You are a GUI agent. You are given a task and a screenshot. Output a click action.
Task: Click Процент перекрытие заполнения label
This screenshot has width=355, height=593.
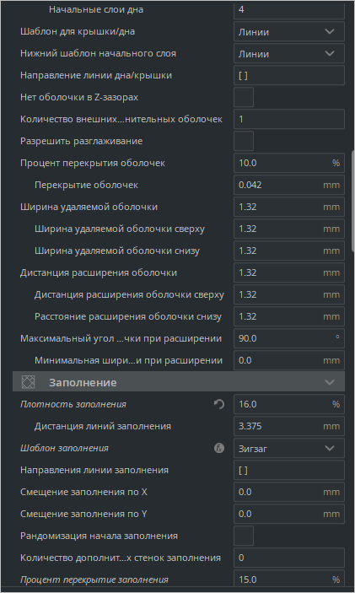(x=94, y=580)
